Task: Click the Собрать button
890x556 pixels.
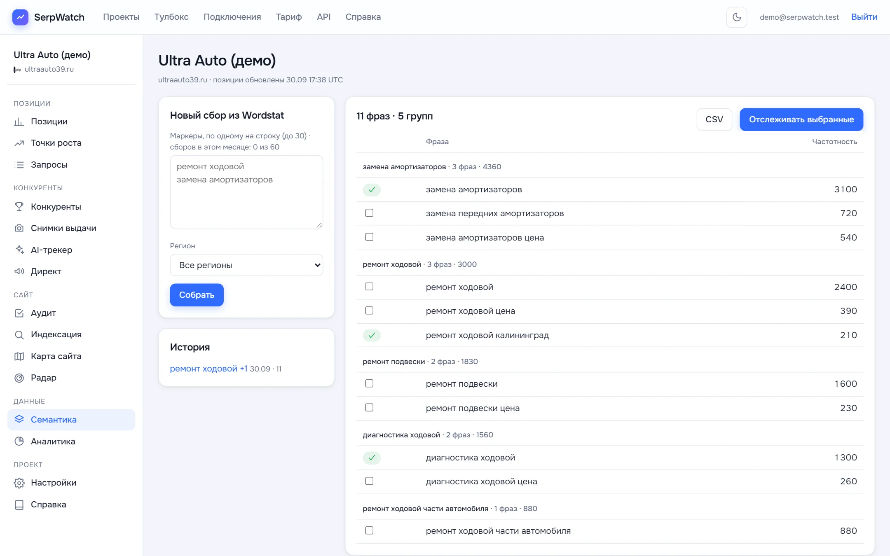Action: pyautogui.click(x=197, y=295)
